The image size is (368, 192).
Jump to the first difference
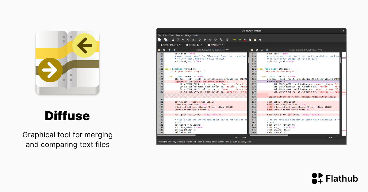pos(178,39)
